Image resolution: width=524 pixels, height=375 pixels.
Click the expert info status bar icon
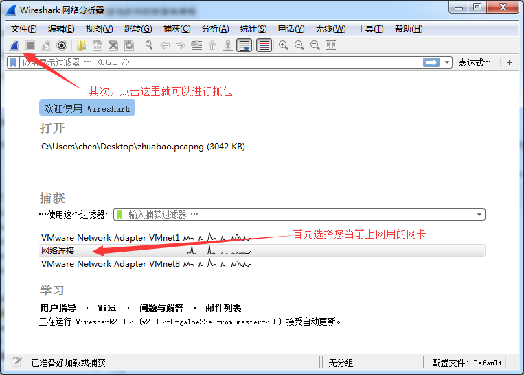pyautogui.click(x=16, y=362)
